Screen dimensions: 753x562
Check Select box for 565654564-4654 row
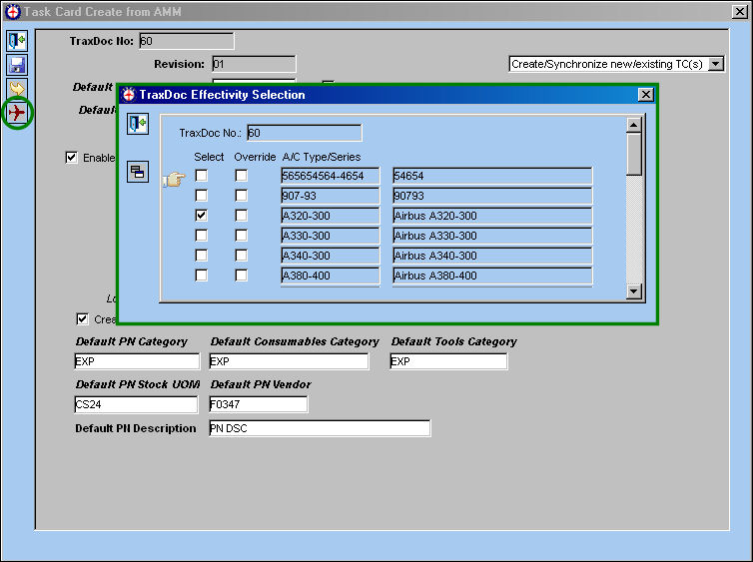(x=201, y=176)
